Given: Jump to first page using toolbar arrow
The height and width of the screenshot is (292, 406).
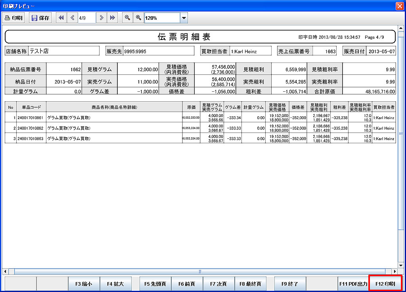Looking at the screenshot, I should point(61,18).
